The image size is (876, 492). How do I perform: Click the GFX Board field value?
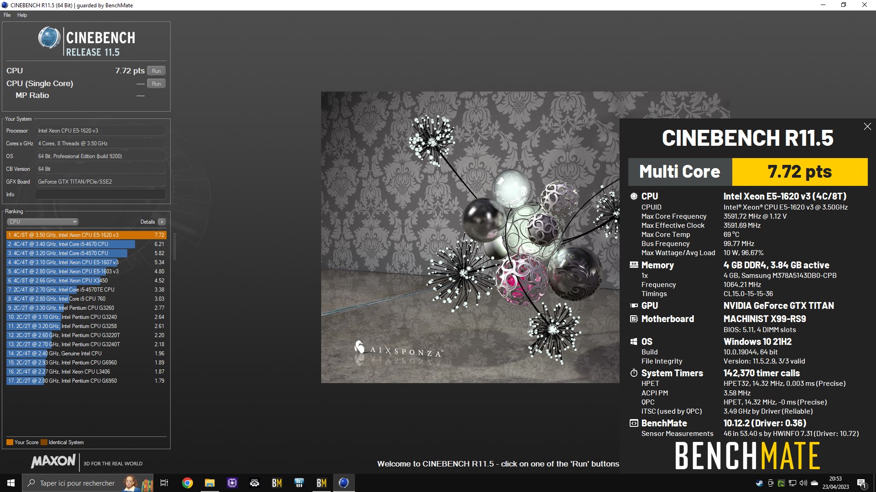(100, 182)
